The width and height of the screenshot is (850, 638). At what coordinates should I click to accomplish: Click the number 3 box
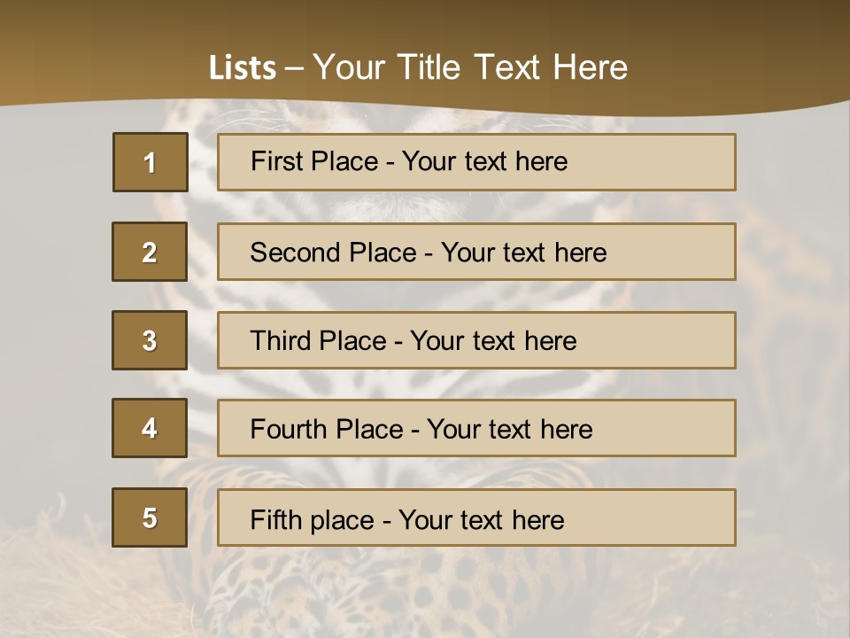pos(150,340)
